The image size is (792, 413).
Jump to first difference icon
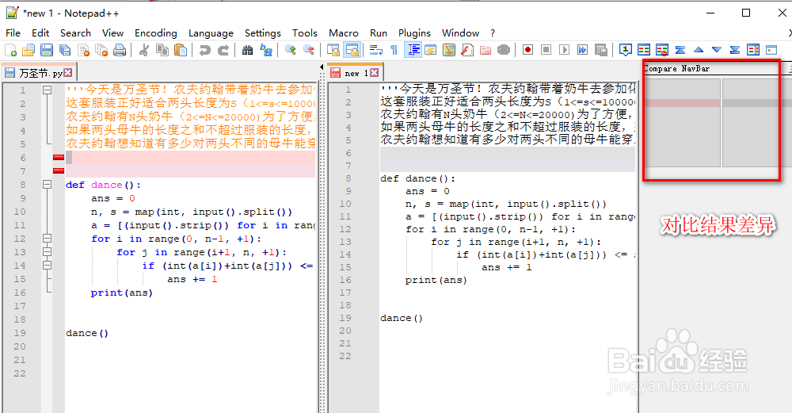click(680, 49)
